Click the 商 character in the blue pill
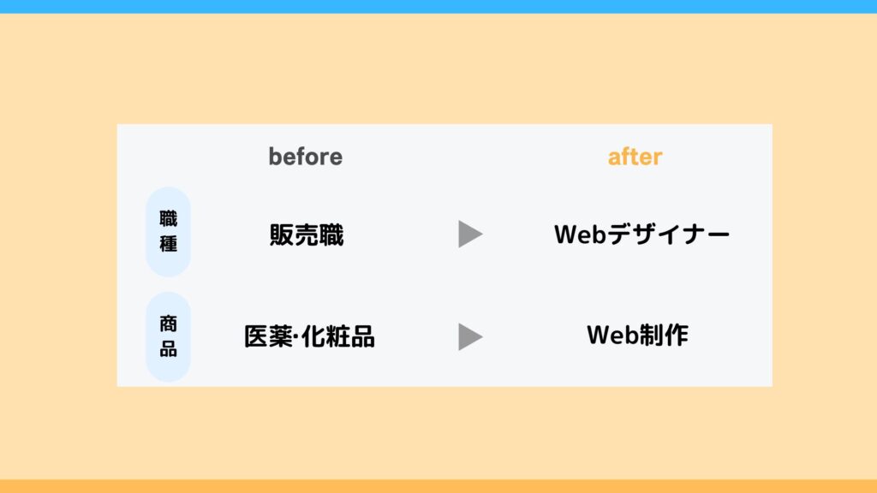 [x=169, y=324]
